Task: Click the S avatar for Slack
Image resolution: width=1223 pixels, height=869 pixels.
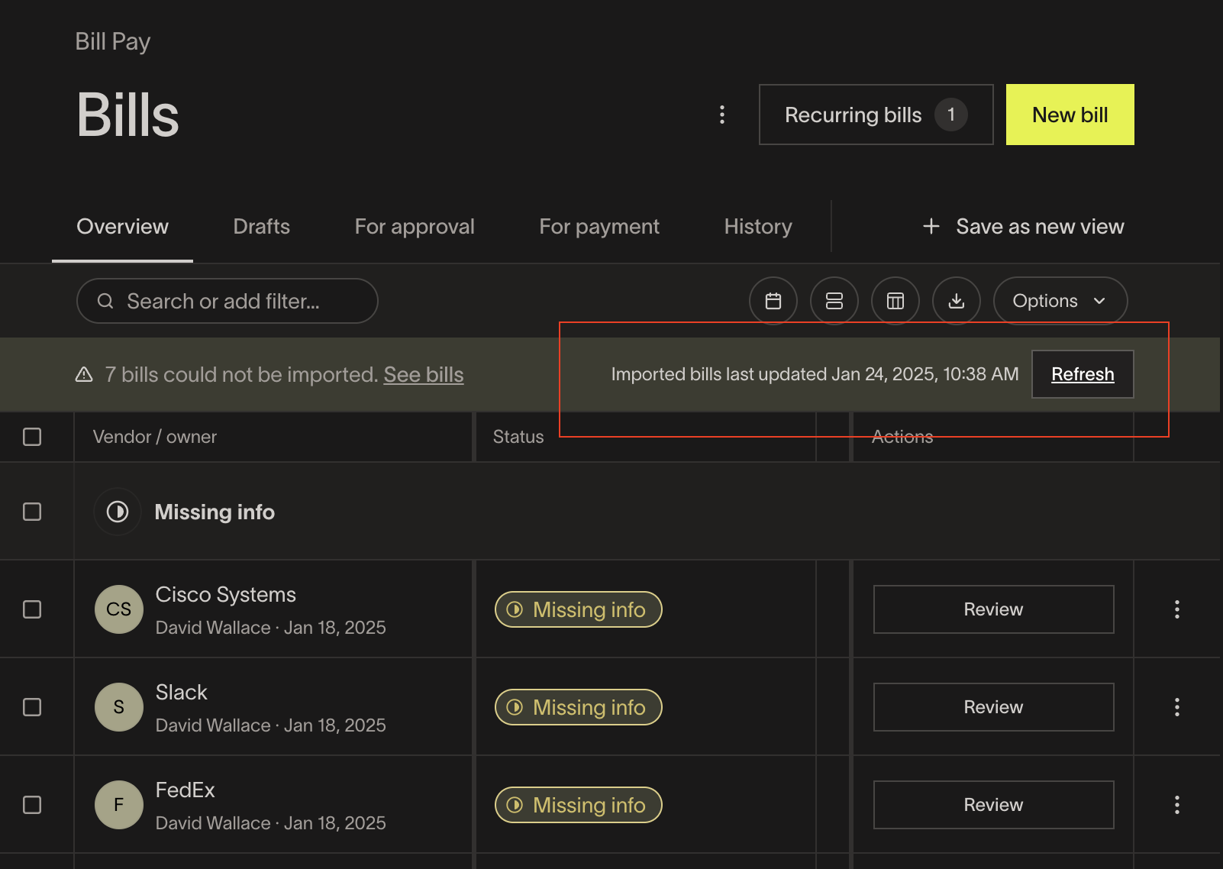Action: 119,707
